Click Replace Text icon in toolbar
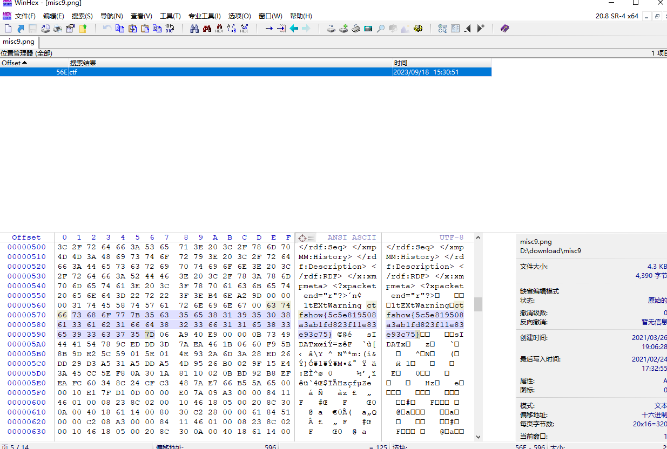Screen dimensions: 667x449 [232, 29]
